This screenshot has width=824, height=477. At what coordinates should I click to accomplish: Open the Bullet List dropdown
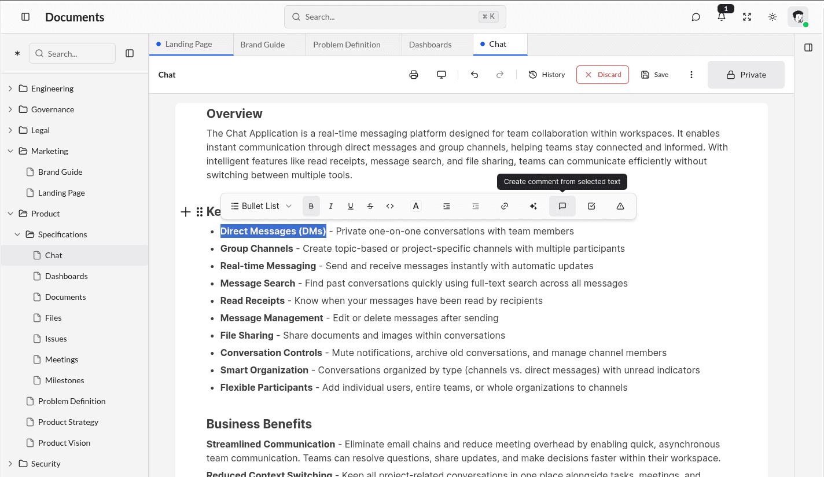(260, 206)
